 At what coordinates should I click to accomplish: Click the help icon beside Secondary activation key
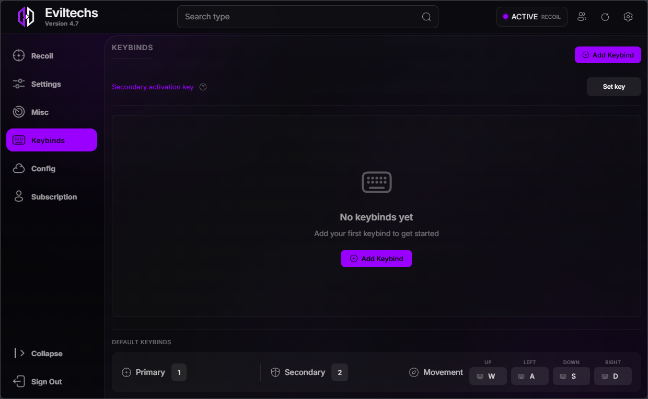(x=203, y=87)
